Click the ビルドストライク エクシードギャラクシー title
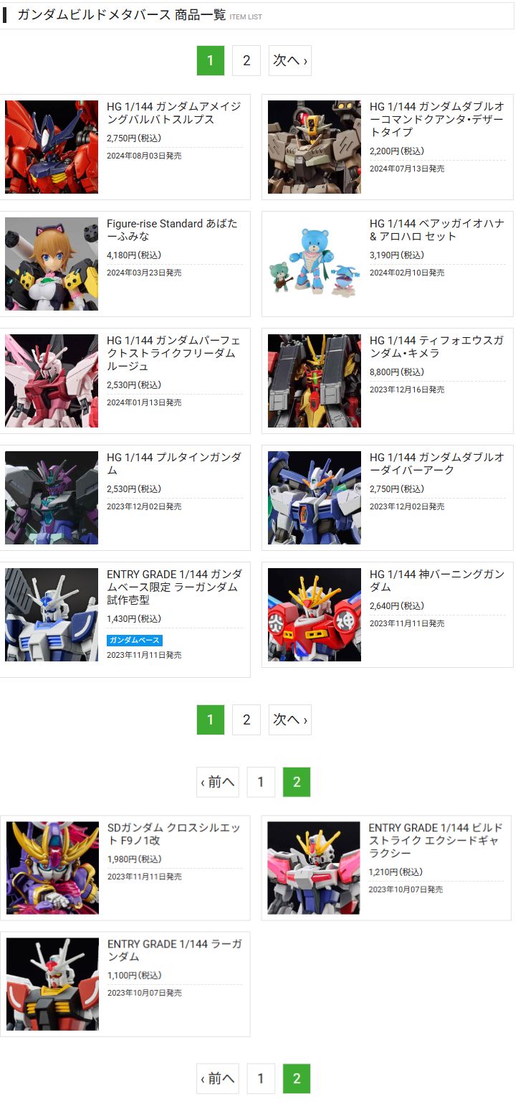 coord(436,840)
